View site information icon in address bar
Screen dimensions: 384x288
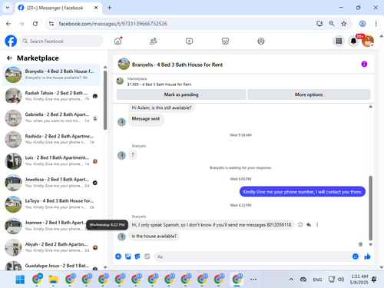coord(51,24)
